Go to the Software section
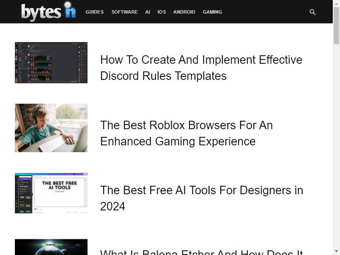 (x=125, y=12)
